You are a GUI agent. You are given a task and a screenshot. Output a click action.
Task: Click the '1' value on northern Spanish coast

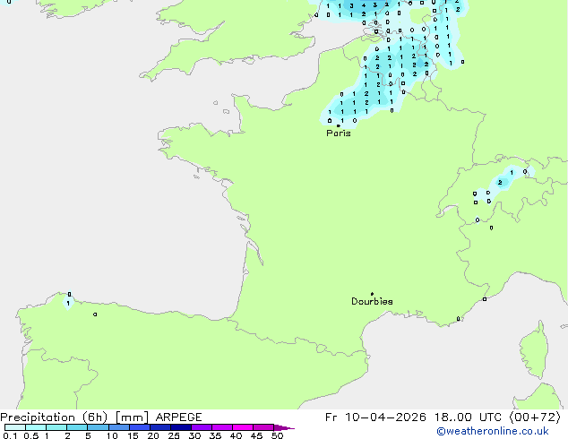[68, 303]
